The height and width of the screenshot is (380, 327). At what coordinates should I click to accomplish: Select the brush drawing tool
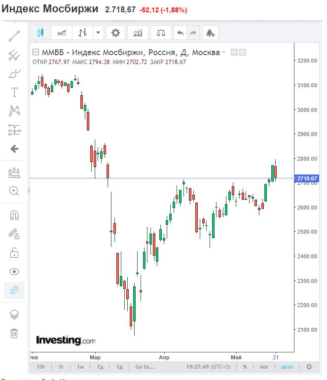[14, 73]
